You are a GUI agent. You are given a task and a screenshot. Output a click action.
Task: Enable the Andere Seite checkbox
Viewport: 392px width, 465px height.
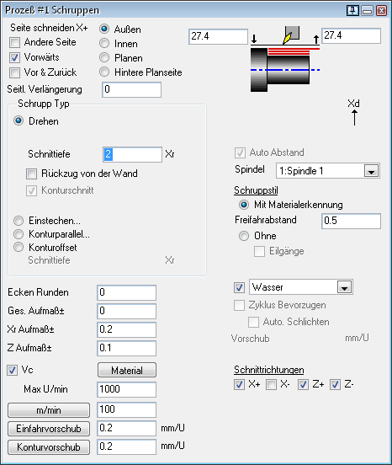click(15, 42)
